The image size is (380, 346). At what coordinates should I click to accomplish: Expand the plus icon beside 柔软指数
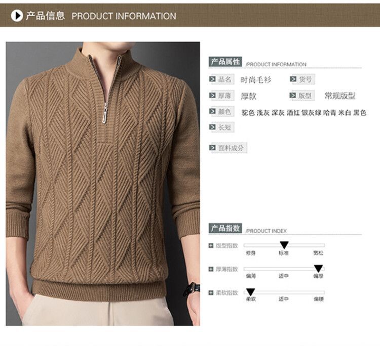[211, 293]
